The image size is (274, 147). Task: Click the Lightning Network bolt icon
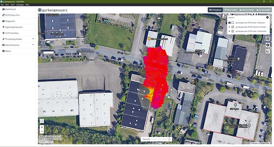[3, 27]
